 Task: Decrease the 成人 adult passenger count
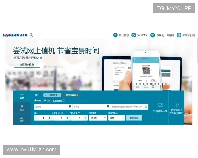37,118
